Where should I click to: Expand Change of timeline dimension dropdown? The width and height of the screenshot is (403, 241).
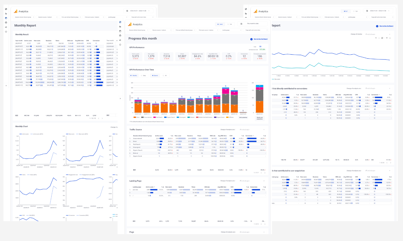click(x=377, y=34)
